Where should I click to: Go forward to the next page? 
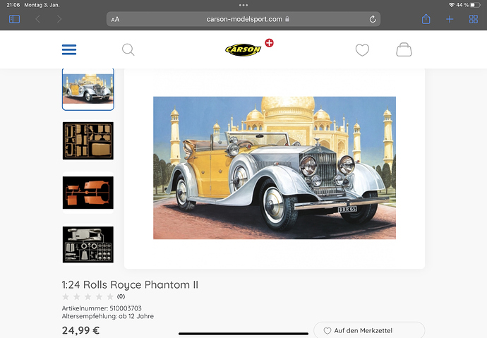tap(59, 19)
